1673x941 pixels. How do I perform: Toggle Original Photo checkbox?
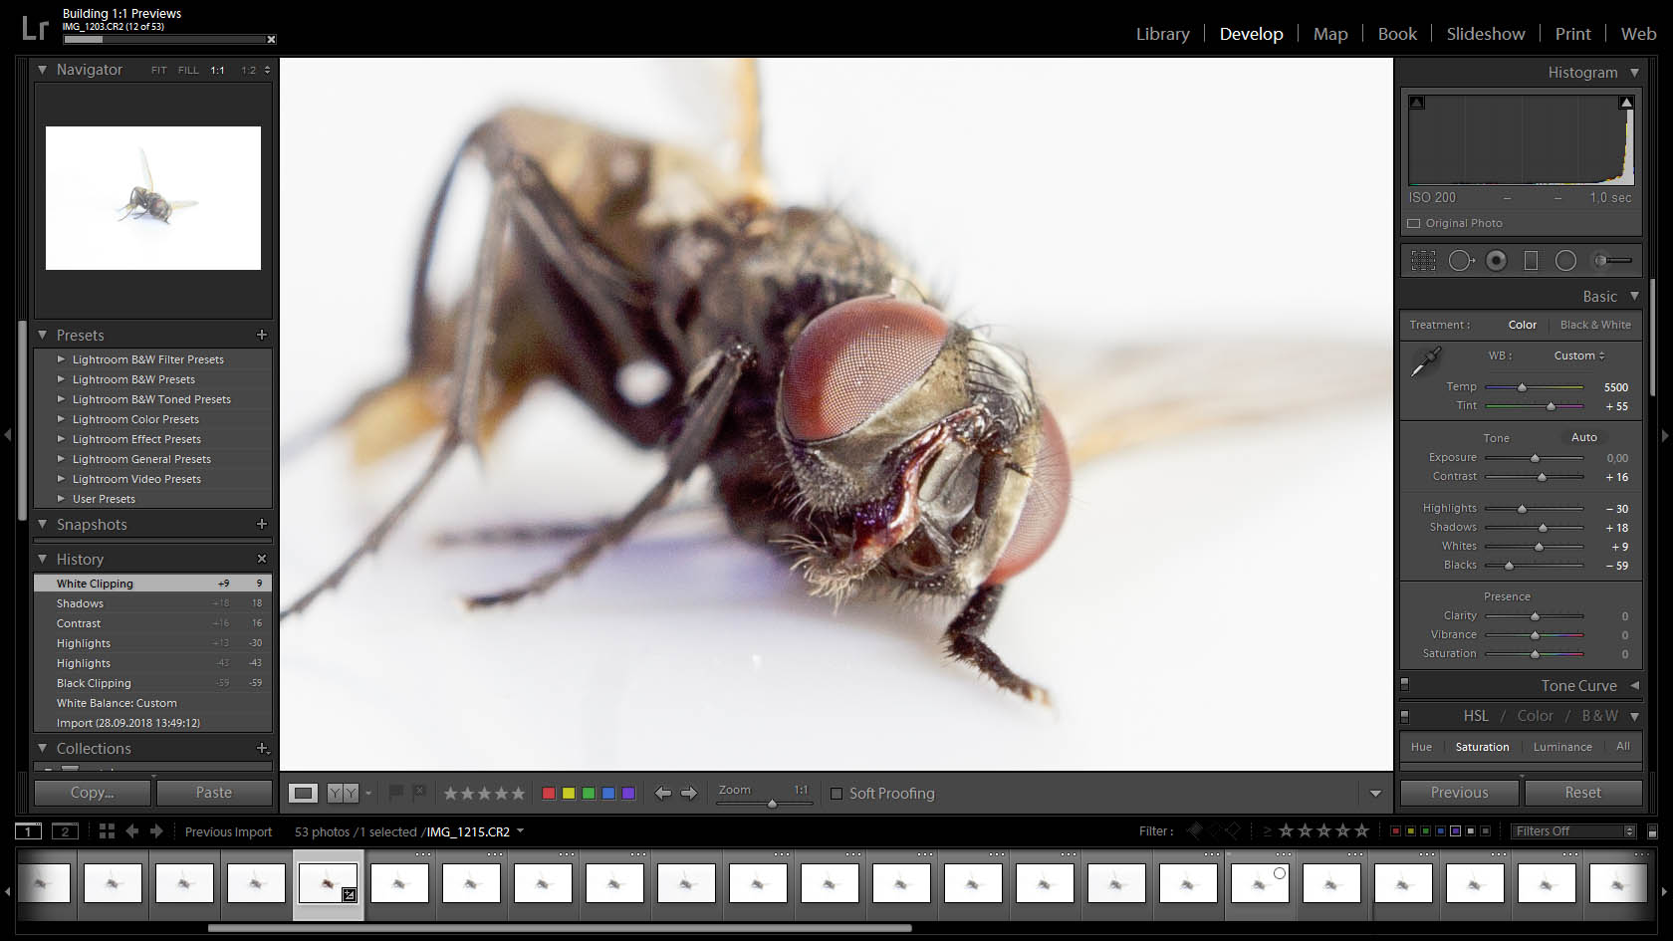point(1414,223)
